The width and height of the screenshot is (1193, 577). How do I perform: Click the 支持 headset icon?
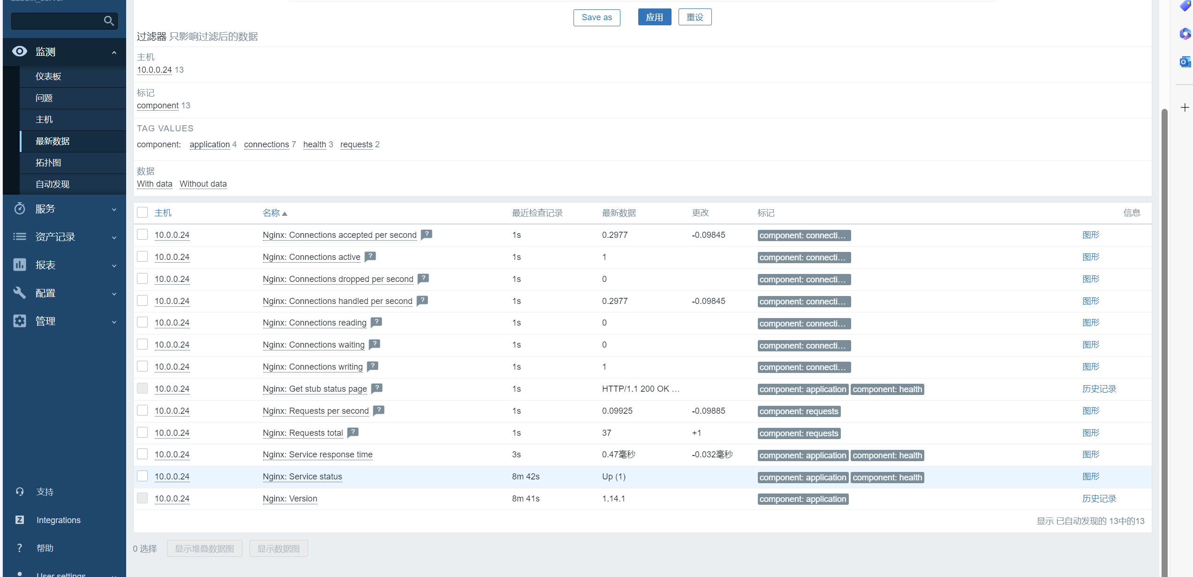pos(20,492)
